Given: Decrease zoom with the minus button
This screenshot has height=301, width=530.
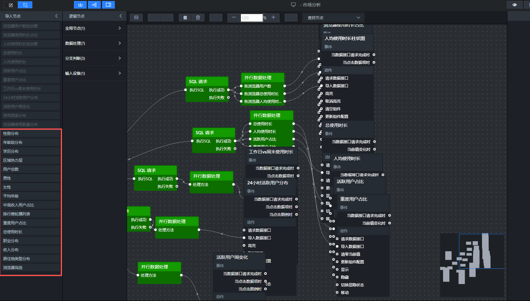Looking at the screenshot, I should coord(234,18).
